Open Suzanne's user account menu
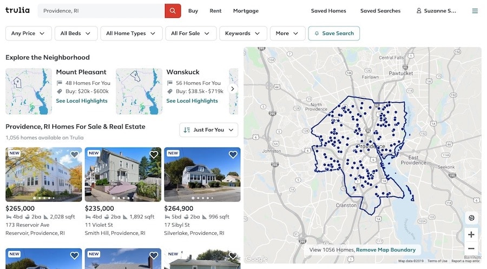This screenshot has height=269, width=487. 436,11
